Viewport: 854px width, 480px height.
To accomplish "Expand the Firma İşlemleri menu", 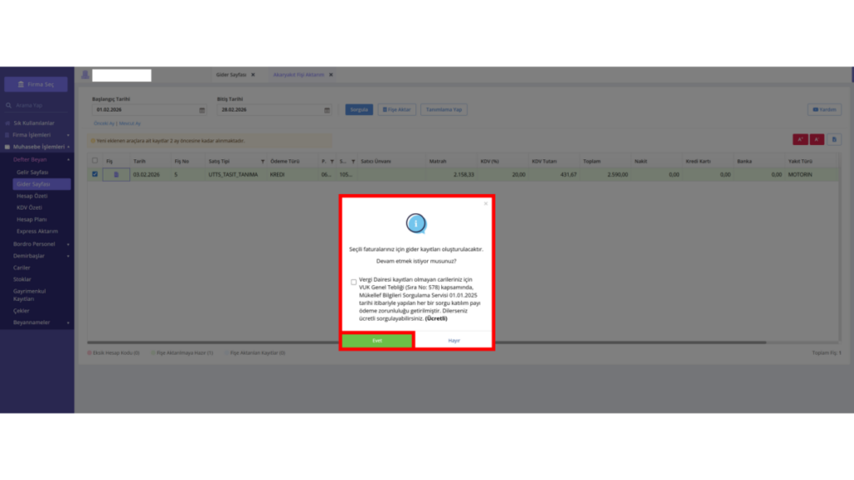I will click(36, 135).
